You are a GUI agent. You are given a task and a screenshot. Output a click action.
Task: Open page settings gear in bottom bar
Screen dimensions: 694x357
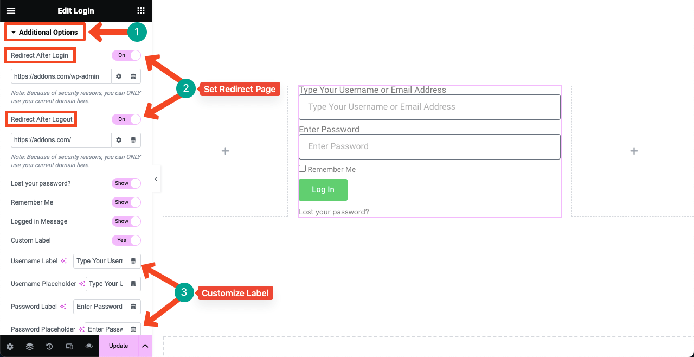pyautogui.click(x=10, y=346)
